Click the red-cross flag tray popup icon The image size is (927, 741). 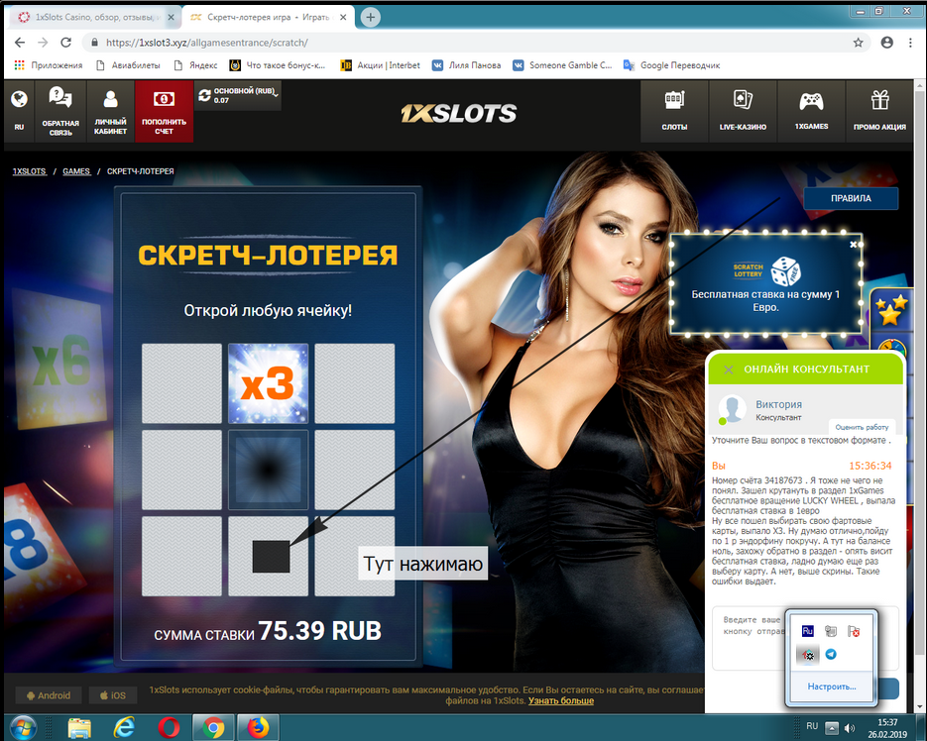[x=853, y=631]
